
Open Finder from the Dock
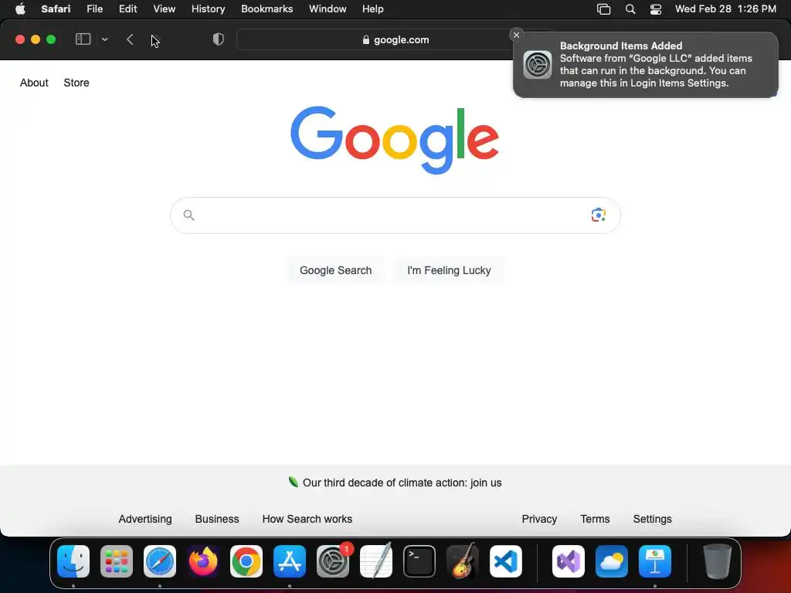(73, 561)
